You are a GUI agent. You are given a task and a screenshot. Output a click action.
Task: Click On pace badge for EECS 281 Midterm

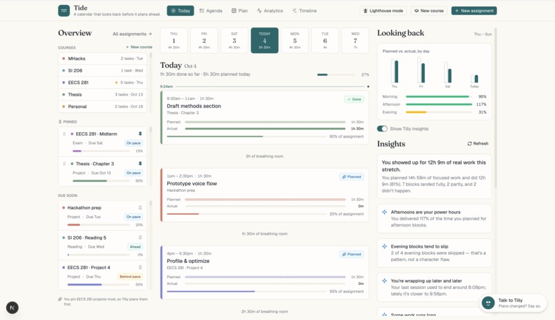pos(134,143)
